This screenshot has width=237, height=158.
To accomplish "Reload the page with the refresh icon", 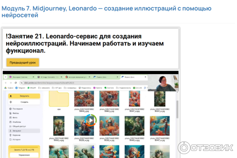I will pos(15,83).
